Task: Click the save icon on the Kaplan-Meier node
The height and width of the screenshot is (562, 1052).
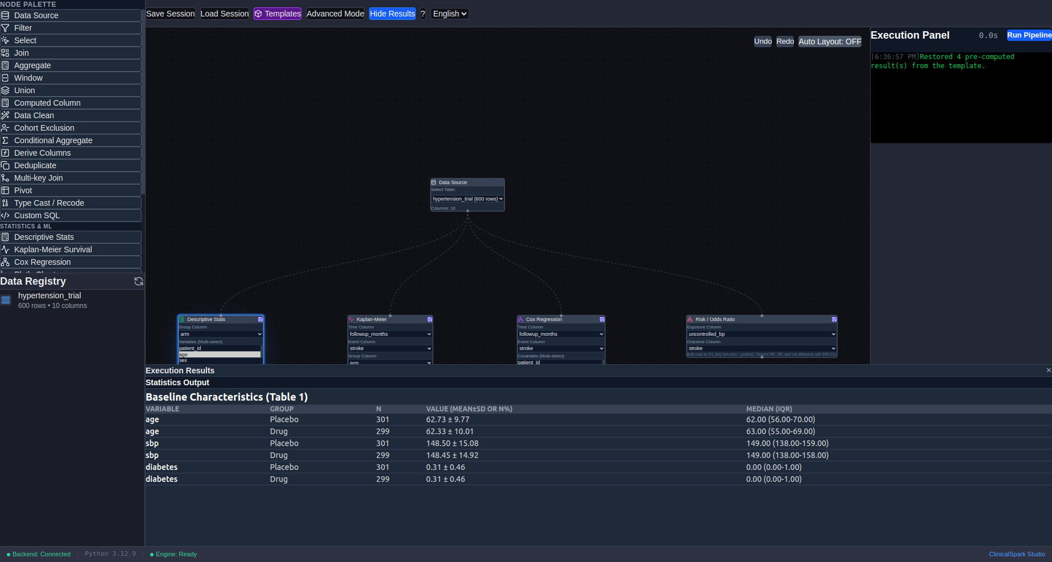Action: click(x=430, y=319)
